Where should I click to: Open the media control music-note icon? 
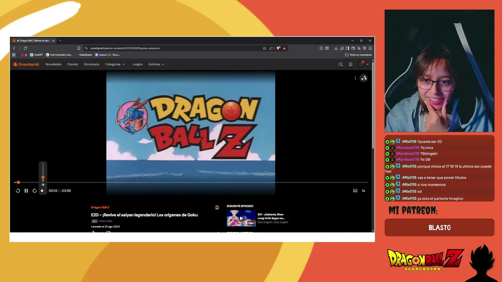point(342,48)
